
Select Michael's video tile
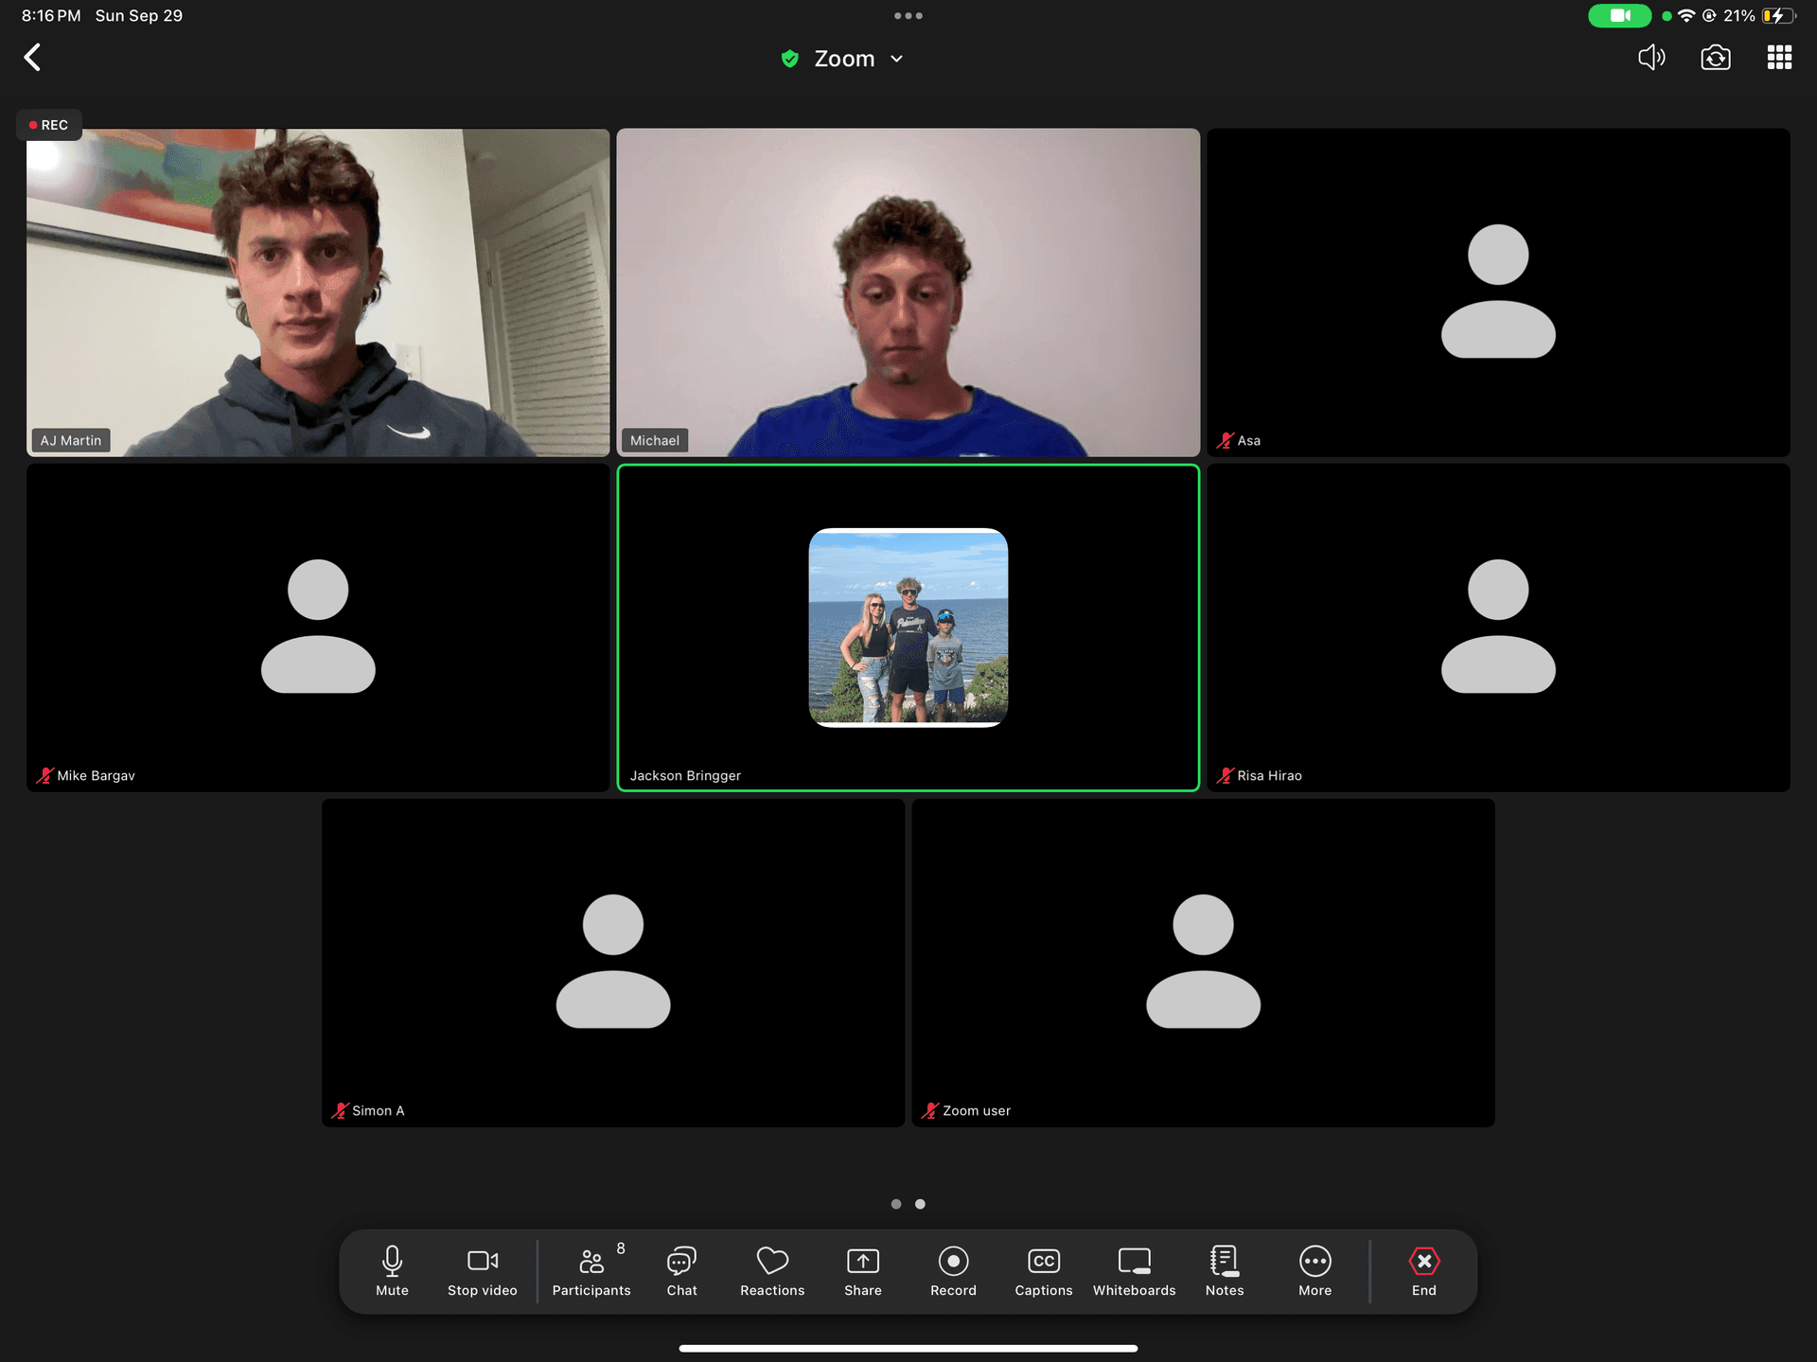point(908,292)
